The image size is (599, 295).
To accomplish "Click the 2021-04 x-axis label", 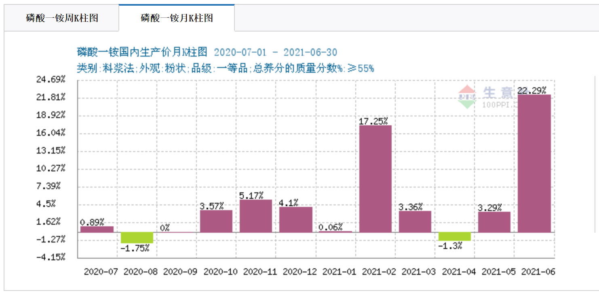I will pos(459,272).
